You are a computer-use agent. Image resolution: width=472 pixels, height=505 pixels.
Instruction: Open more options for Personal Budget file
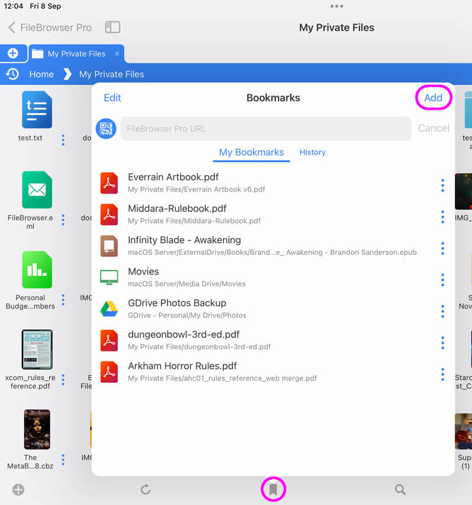[63, 300]
